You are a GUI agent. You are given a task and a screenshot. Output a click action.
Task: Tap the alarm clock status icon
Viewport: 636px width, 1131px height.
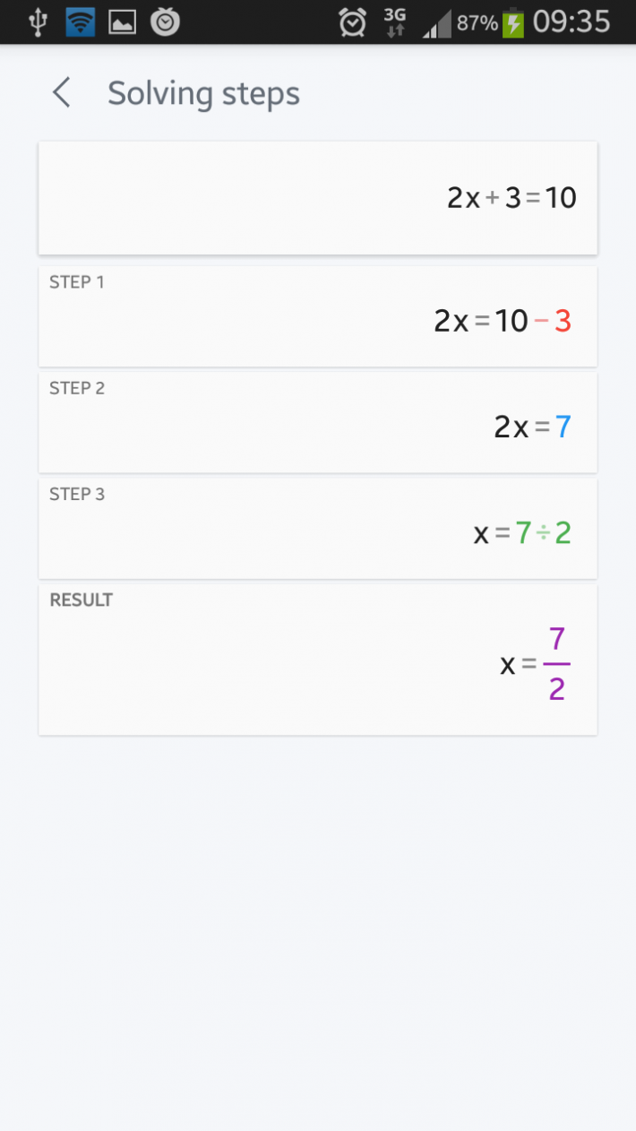[x=353, y=22]
